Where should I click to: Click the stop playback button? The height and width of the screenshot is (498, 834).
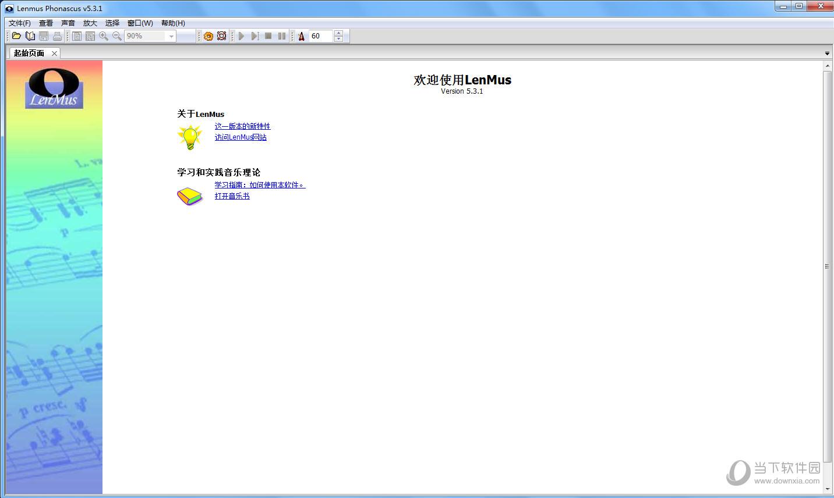pos(268,36)
